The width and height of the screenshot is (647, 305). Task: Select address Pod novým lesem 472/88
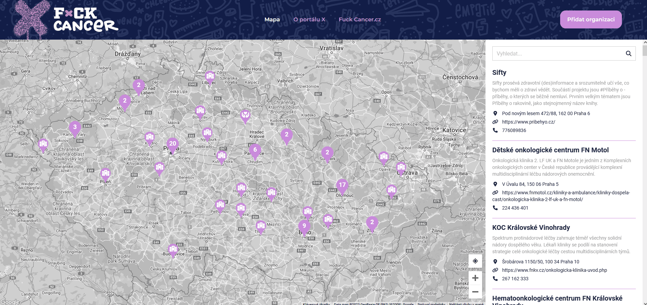pos(546,113)
